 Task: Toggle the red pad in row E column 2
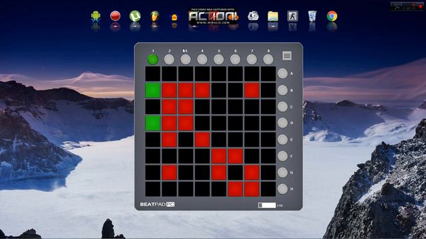[x=169, y=139]
